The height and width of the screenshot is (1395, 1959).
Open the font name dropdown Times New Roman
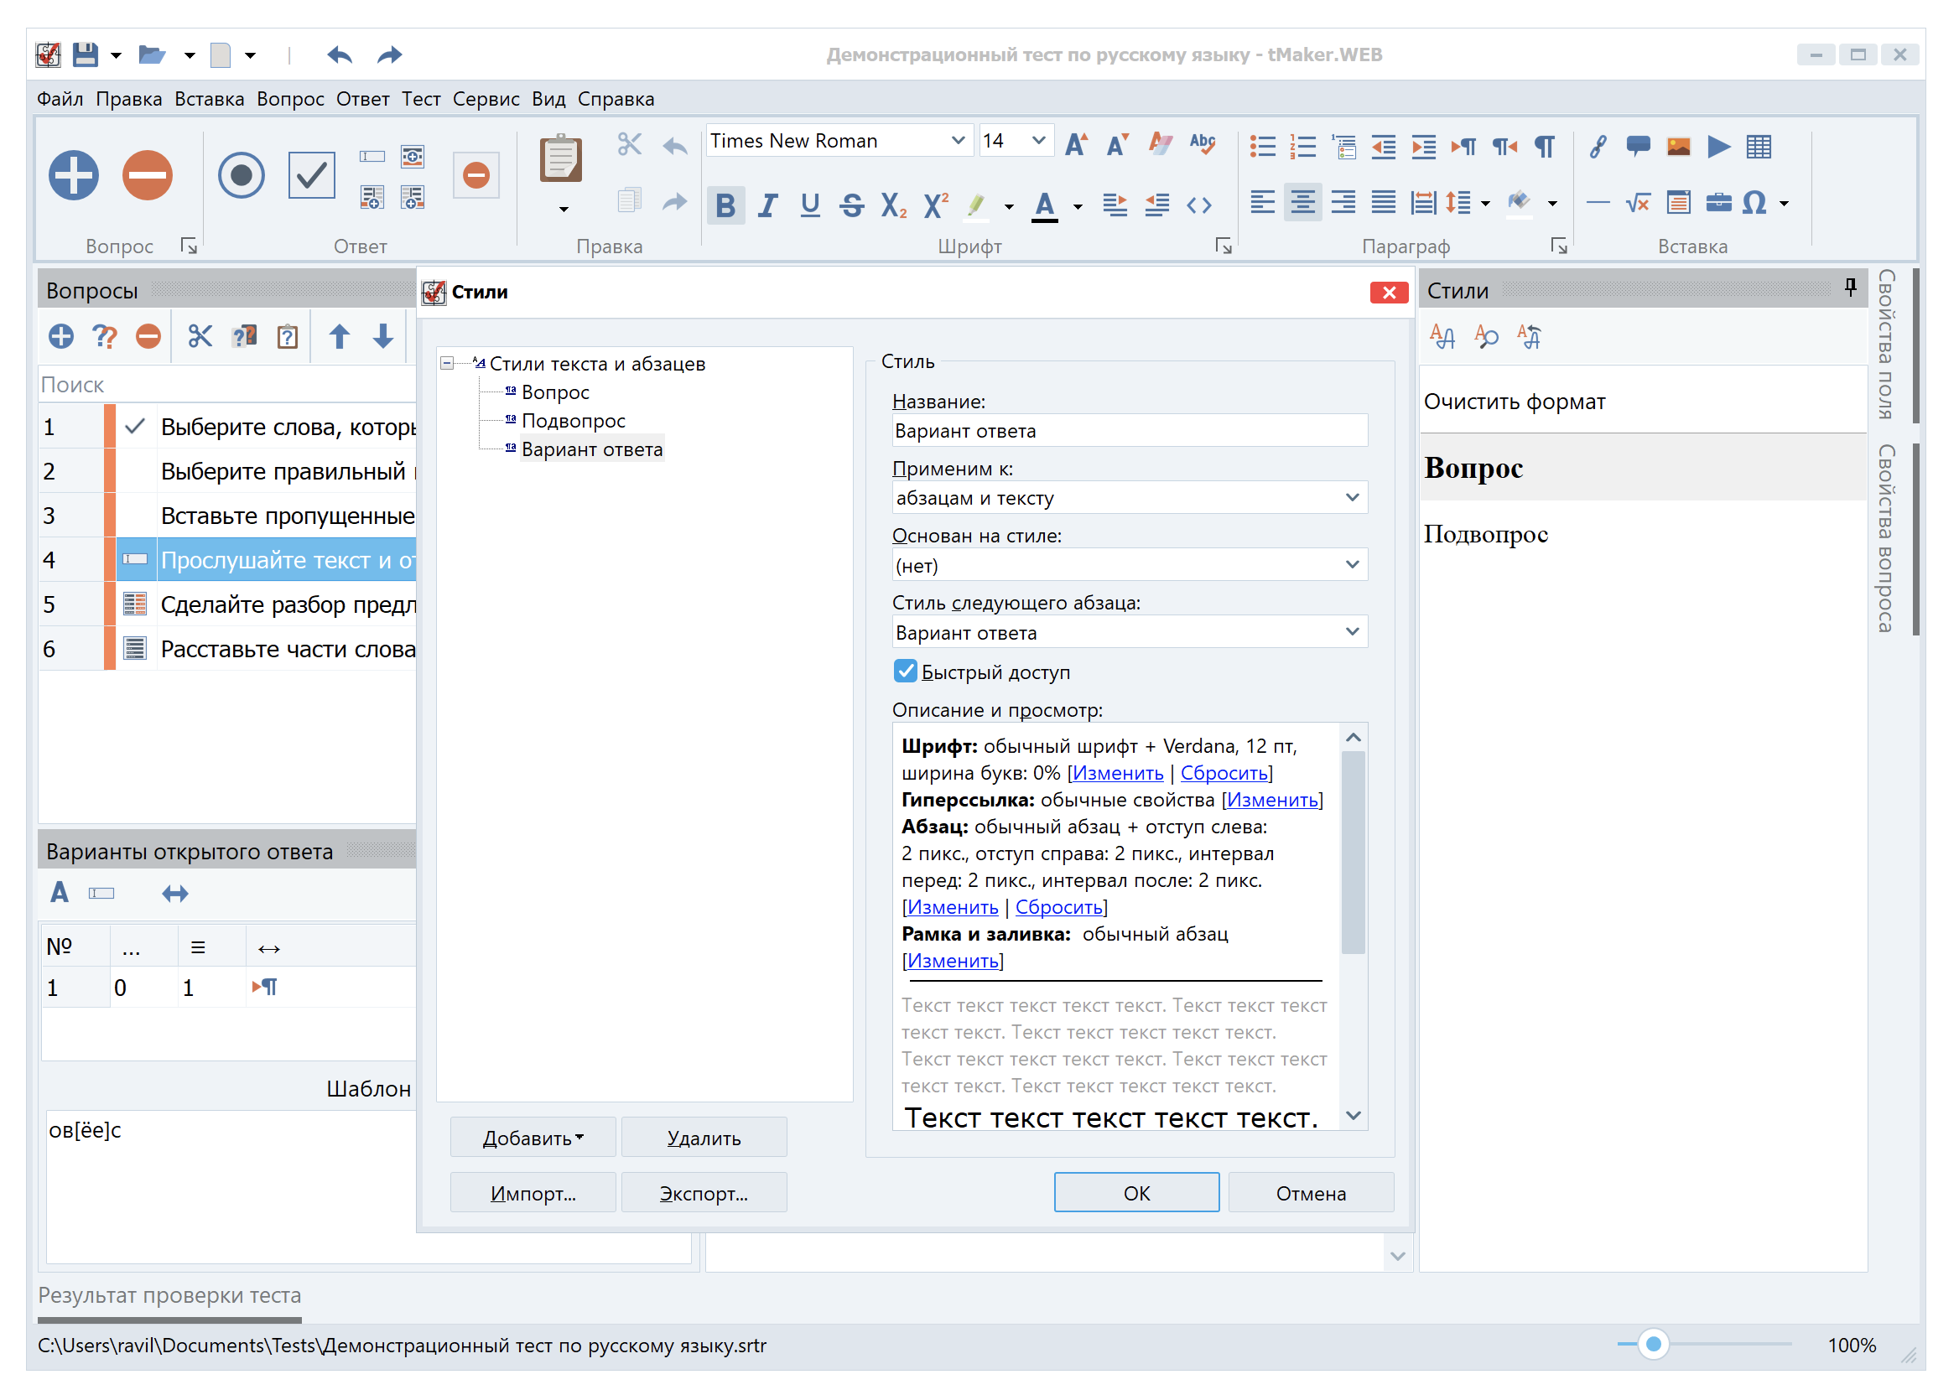(x=959, y=140)
